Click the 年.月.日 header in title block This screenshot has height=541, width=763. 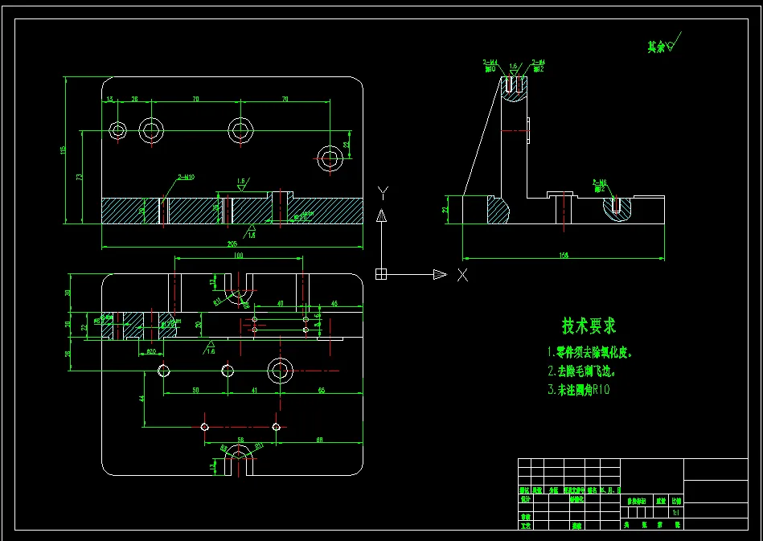[x=611, y=490]
